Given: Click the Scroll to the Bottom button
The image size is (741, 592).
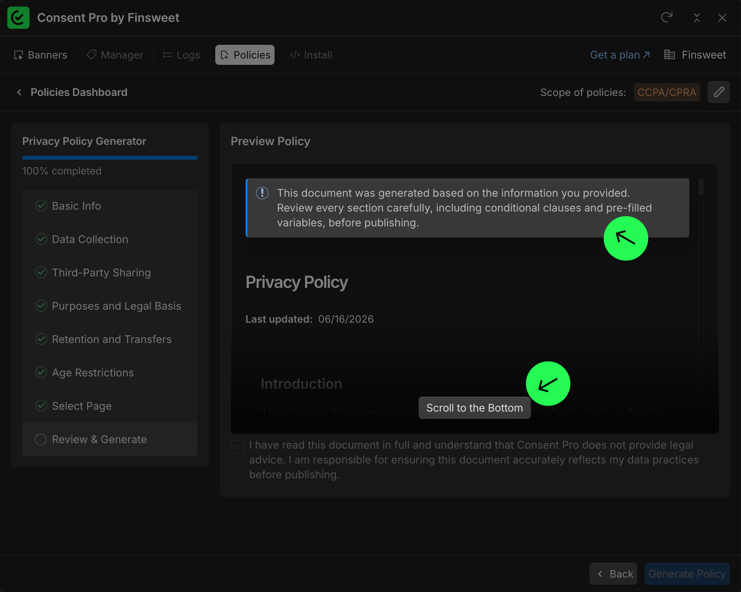Looking at the screenshot, I should 475,408.
